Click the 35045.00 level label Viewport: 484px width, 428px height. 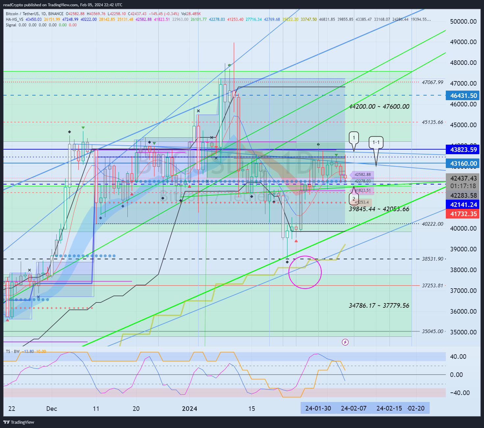pos(433,331)
